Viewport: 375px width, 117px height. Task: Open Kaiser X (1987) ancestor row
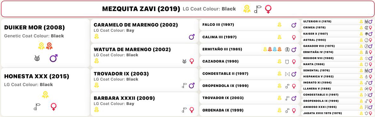(338, 34)
